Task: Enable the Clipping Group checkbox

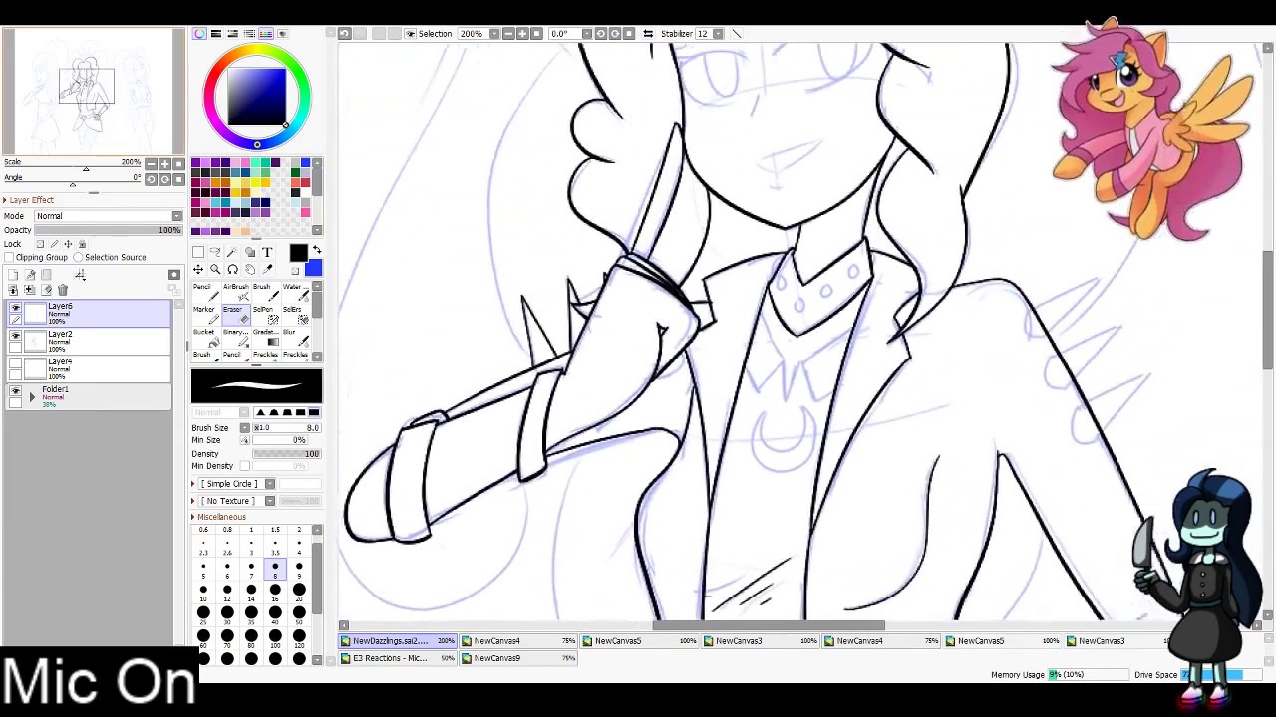Action: 10,257
